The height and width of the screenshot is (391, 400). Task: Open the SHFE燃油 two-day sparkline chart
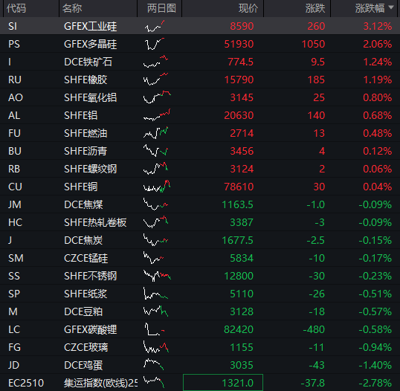point(155,133)
